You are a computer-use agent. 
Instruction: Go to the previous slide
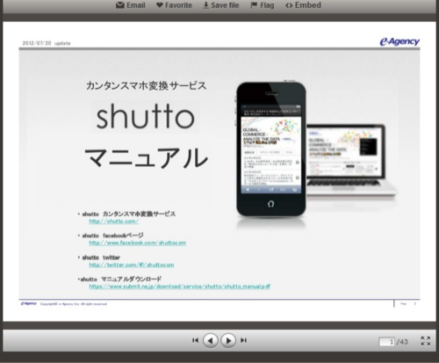(211, 340)
